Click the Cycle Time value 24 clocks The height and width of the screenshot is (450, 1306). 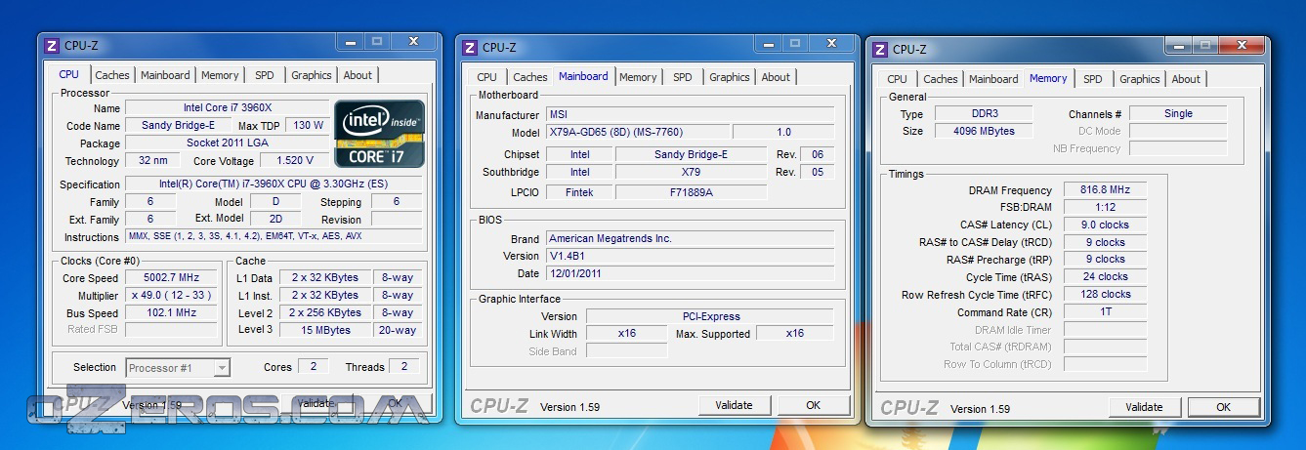click(x=1105, y=276)
